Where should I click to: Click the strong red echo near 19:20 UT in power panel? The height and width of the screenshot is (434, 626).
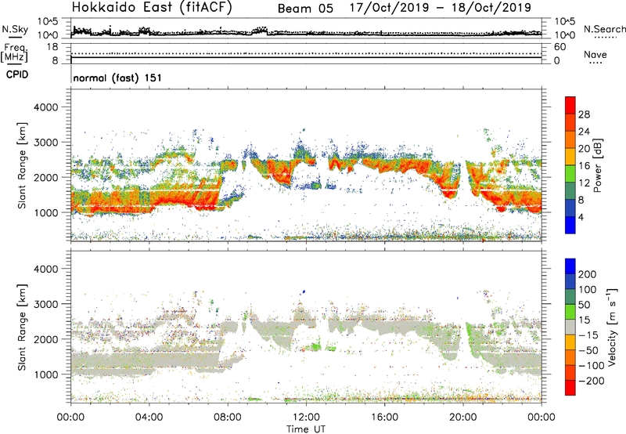coord(451,193)
